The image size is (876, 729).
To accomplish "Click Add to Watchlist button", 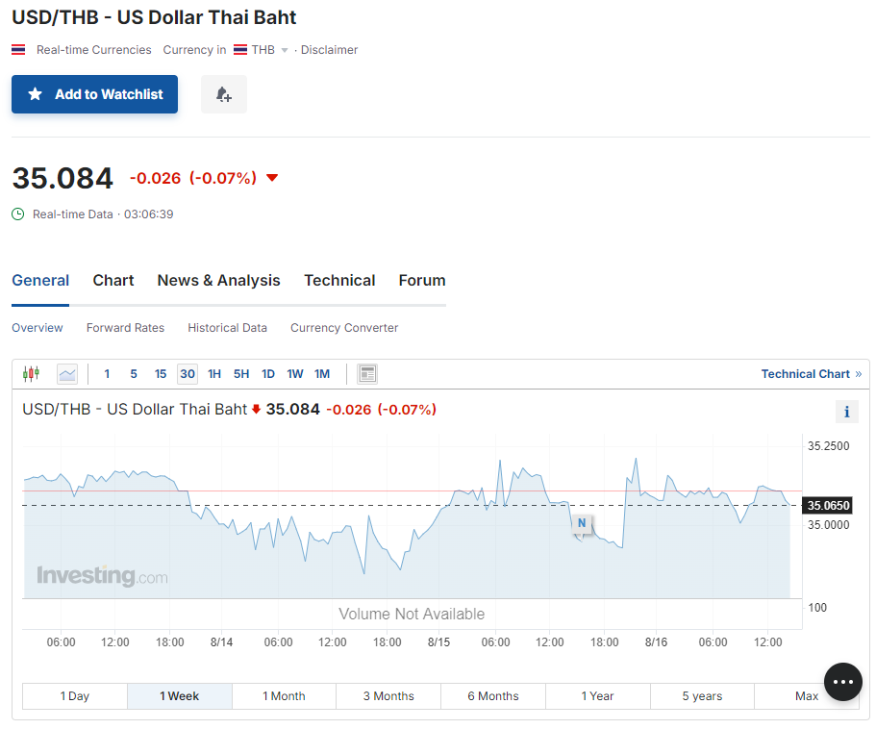I will (95, 94).
